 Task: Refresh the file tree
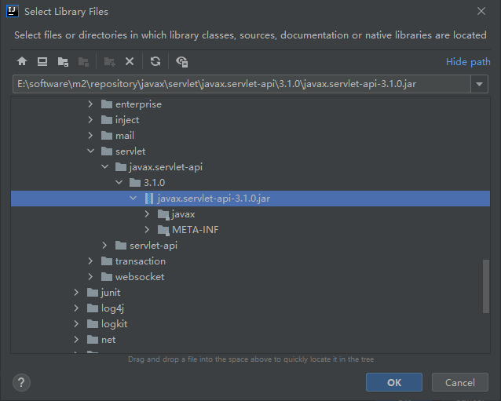point(155,61)
